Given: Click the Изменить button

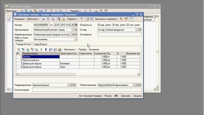Looking at the screenshot, I should (94, 50).
